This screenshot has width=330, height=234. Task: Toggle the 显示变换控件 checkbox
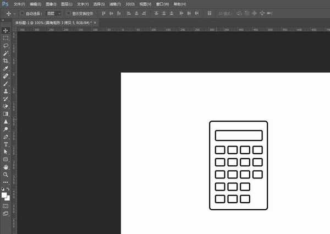(x=68, y=13)
